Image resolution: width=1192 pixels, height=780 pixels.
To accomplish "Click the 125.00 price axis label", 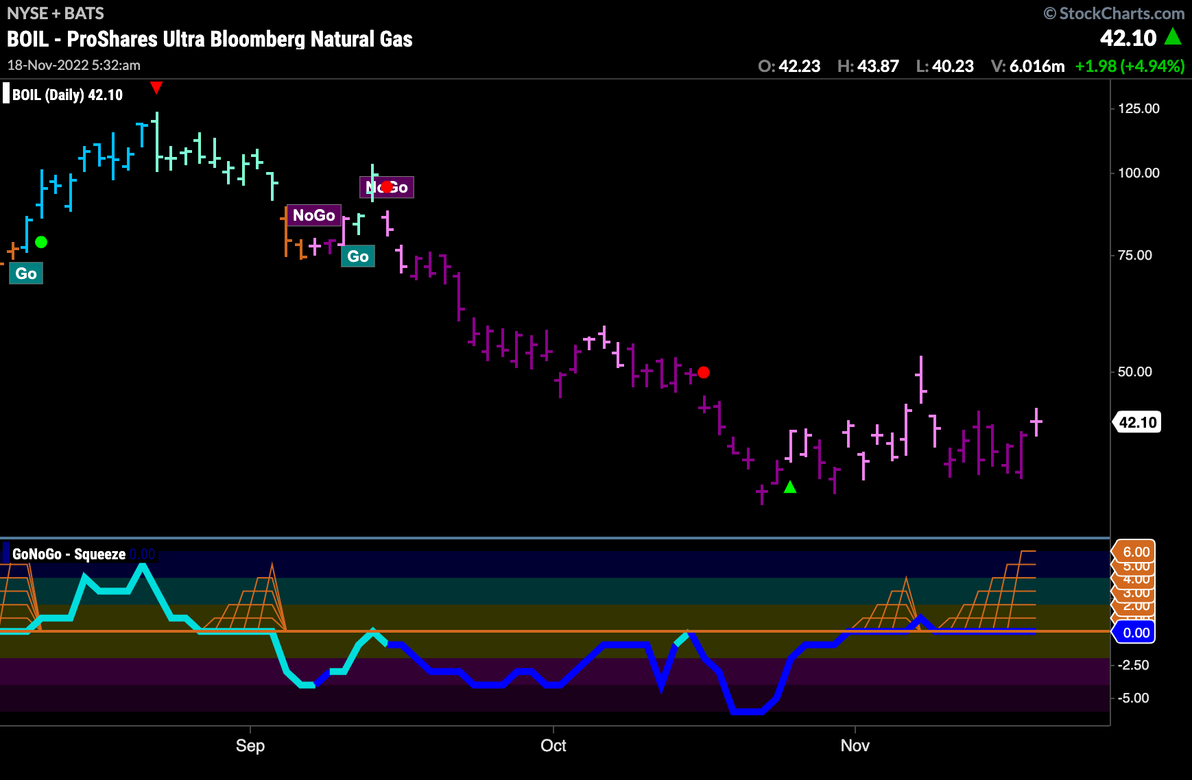I will pos(1139,108).
